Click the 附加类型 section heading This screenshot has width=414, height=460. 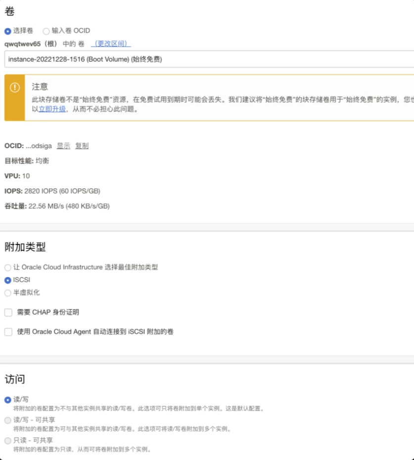point(25,247)
